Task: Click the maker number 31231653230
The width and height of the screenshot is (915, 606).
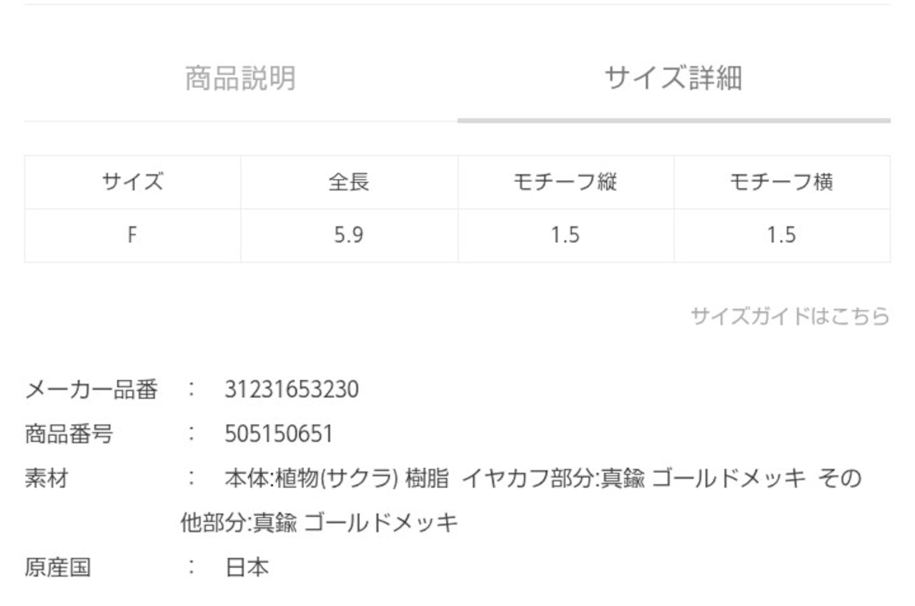Action: coord(292,390)
